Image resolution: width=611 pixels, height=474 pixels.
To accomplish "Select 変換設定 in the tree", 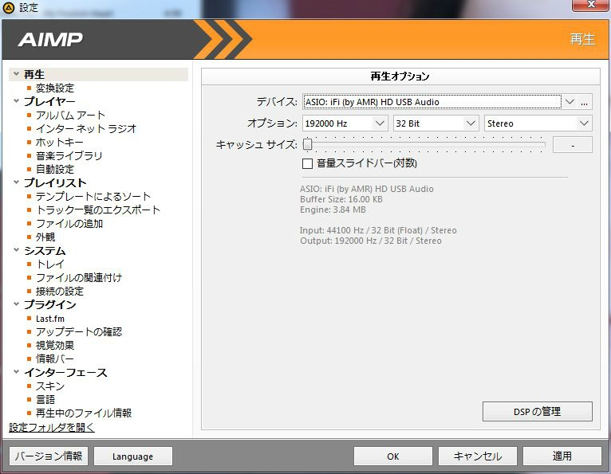I will (x=55, y=88).
